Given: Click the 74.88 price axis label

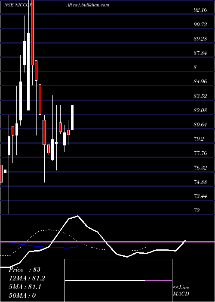Looking at the screenshot, I should click(200, 182).
